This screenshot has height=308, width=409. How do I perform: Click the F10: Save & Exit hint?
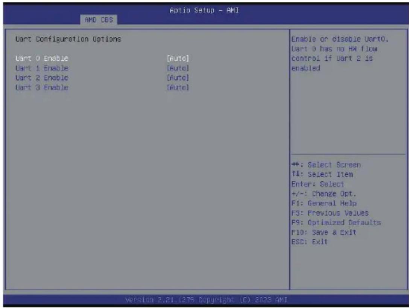(324, 232)
